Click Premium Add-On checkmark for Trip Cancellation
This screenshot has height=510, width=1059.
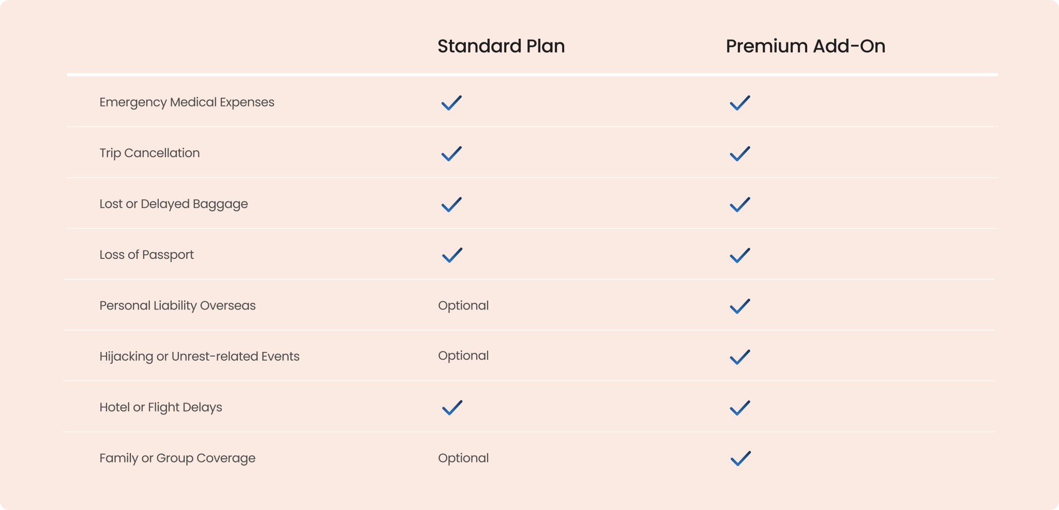tap(740, 153)
